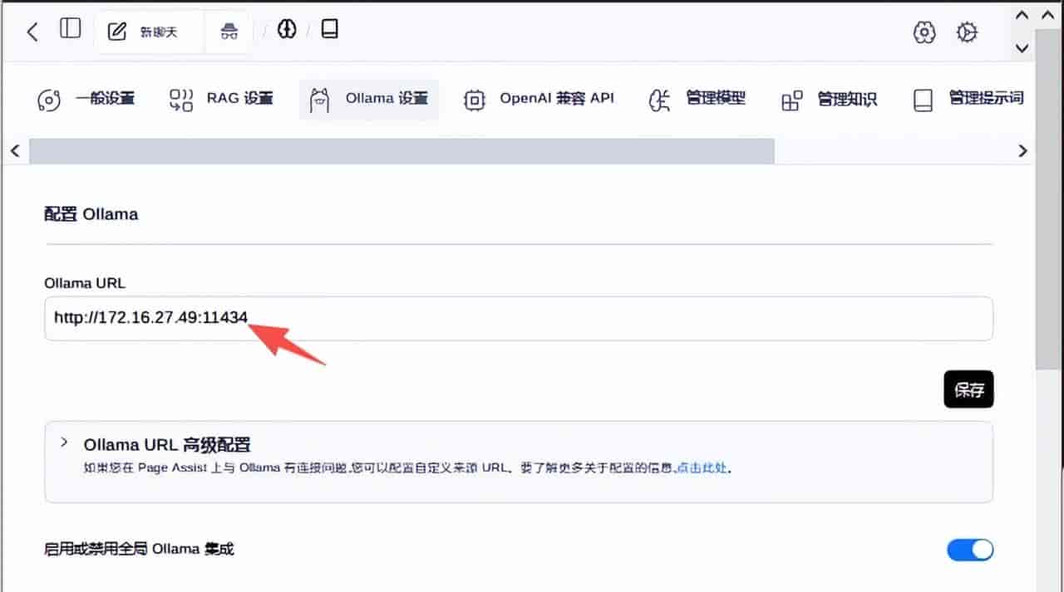Toggle the global Ollama integration switch

(x=970, y=550)
